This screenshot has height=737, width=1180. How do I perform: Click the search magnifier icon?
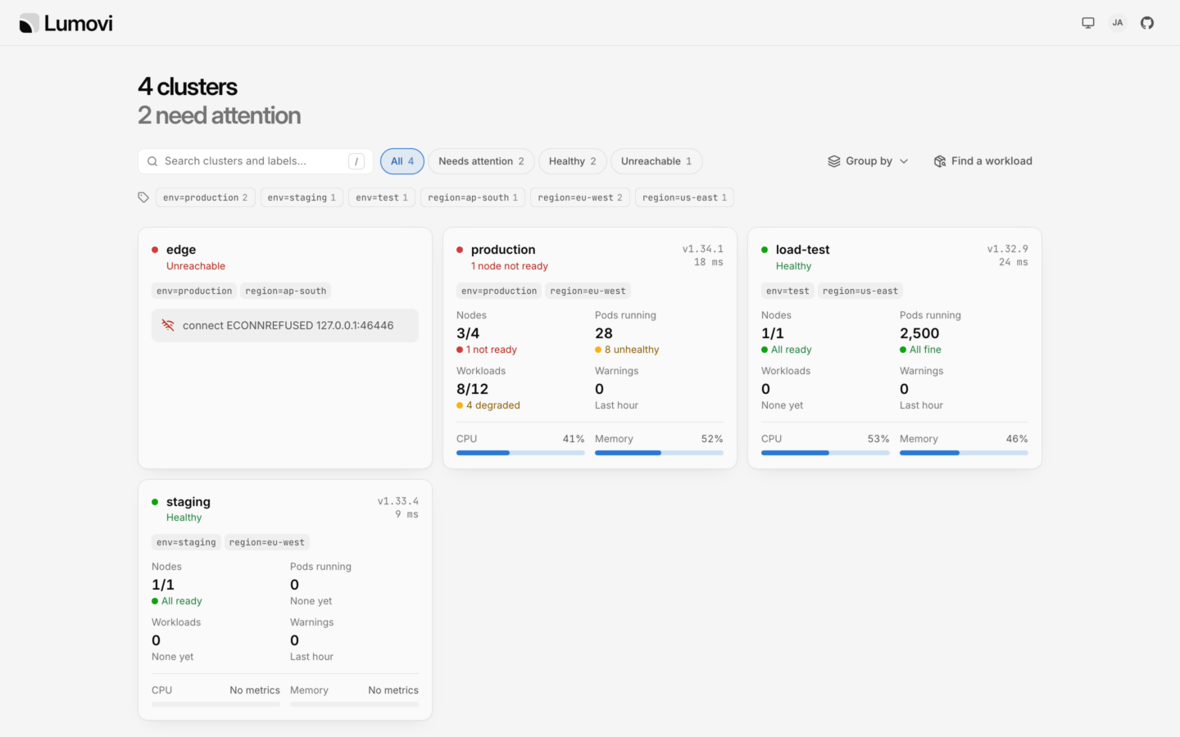(152, 161)
